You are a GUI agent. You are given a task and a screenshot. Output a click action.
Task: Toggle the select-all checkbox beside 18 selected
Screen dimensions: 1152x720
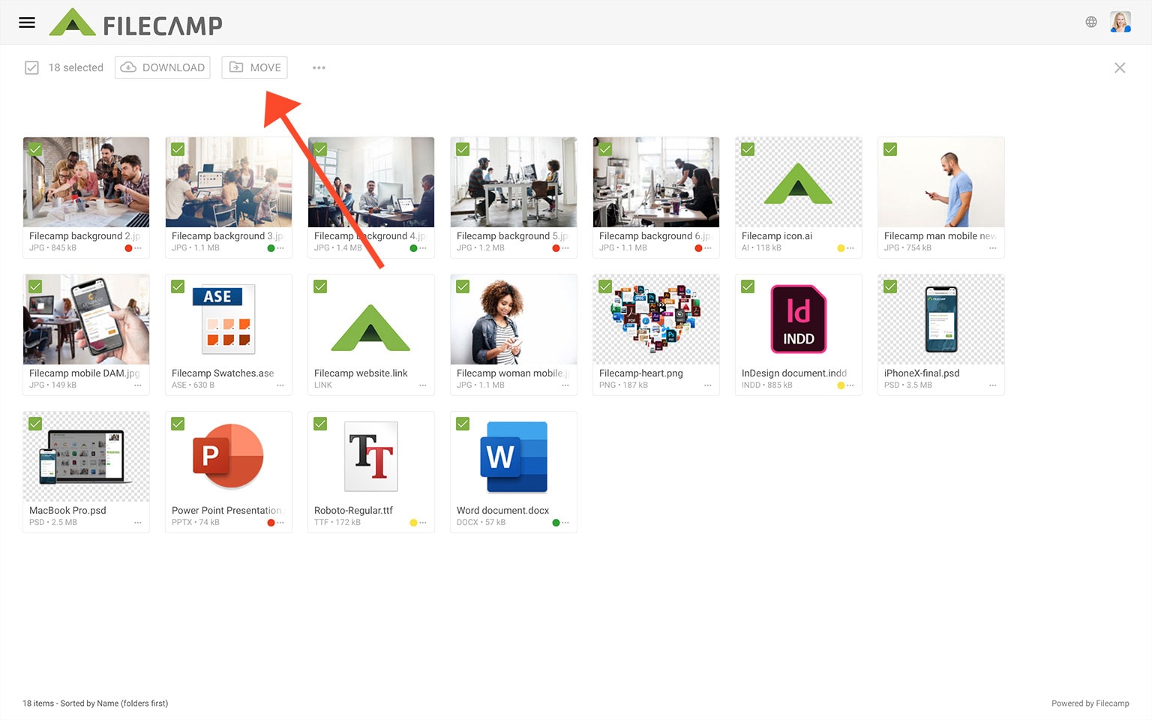(x=31, y=67)
